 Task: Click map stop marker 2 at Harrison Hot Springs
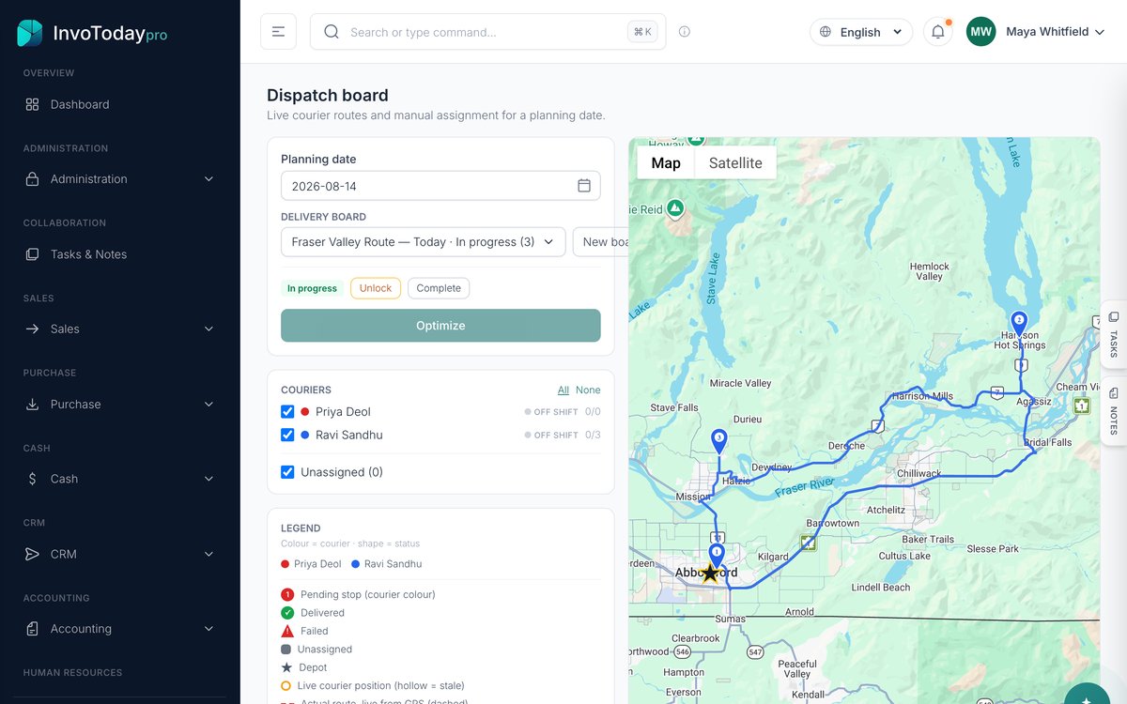coord(1019,323)
